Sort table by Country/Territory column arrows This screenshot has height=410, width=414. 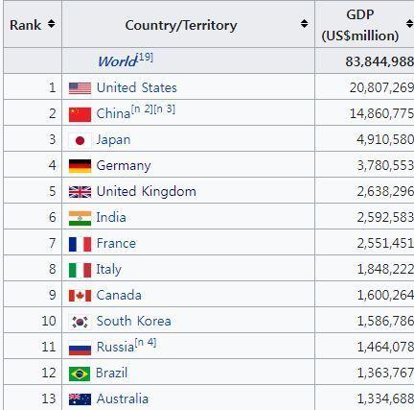click(x=304, y=24)
